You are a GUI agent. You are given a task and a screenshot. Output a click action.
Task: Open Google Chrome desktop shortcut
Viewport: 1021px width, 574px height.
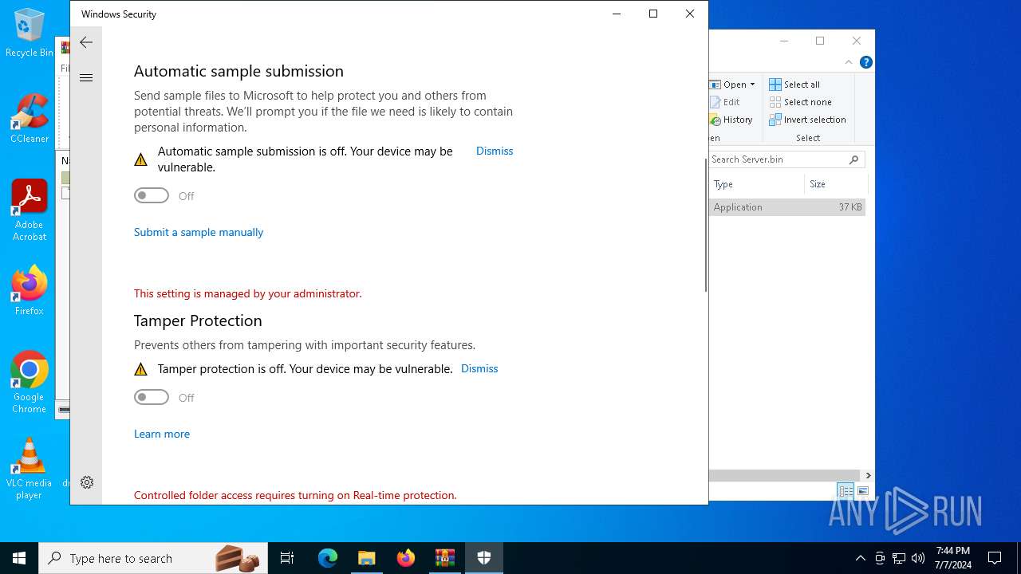[30, 383]
